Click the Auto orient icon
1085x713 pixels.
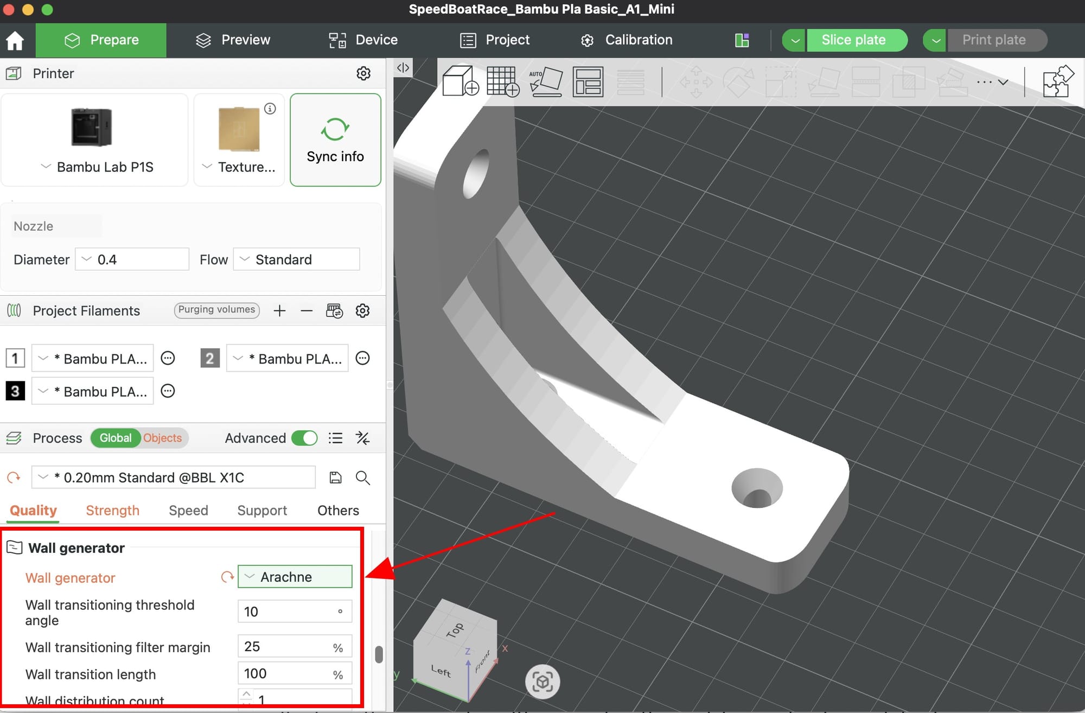(545, 82)
